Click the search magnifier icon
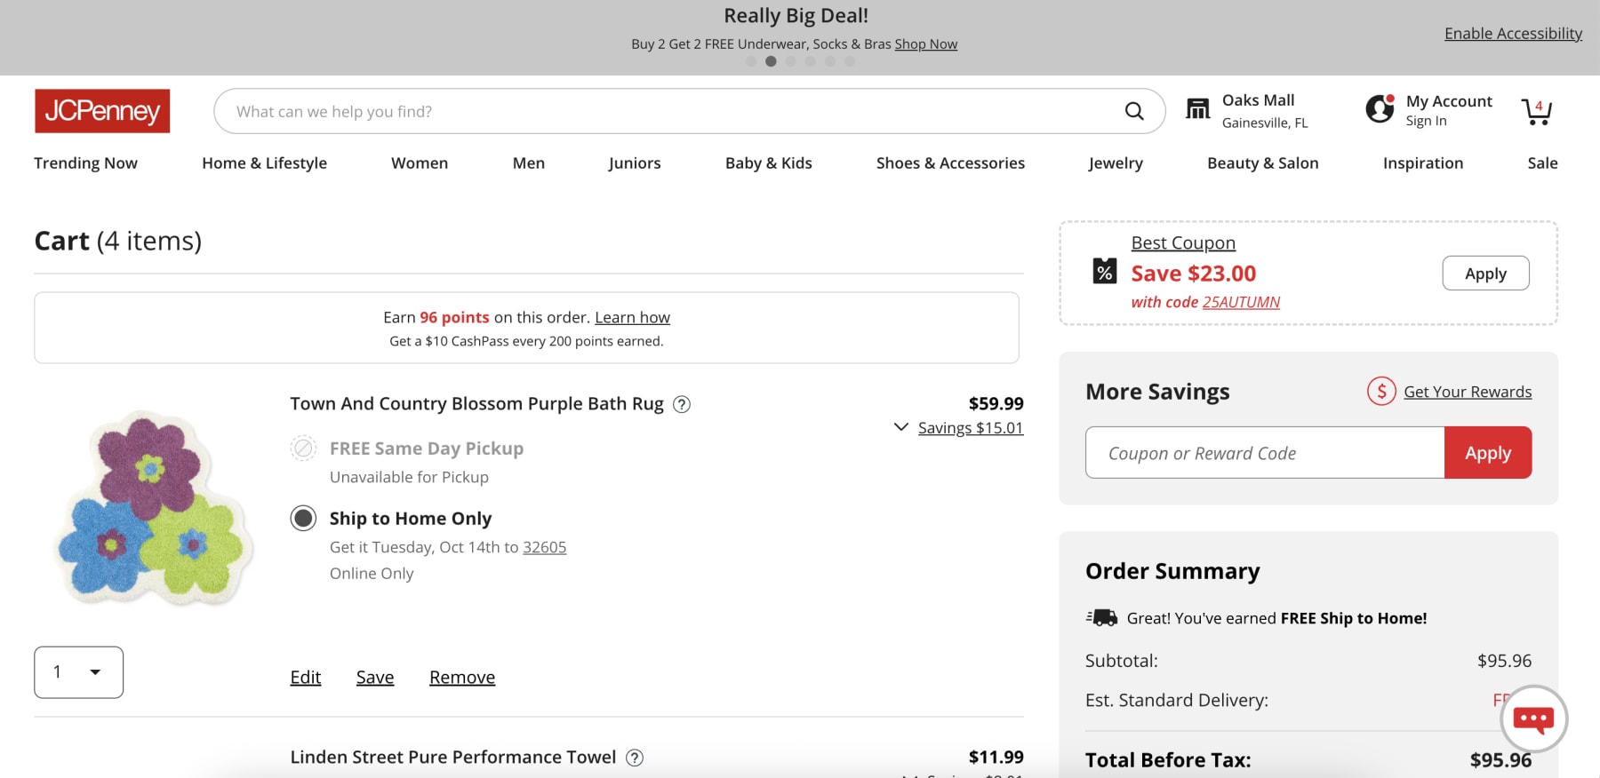This screenshot has width=1600, height=778. tap(1134, 111)
